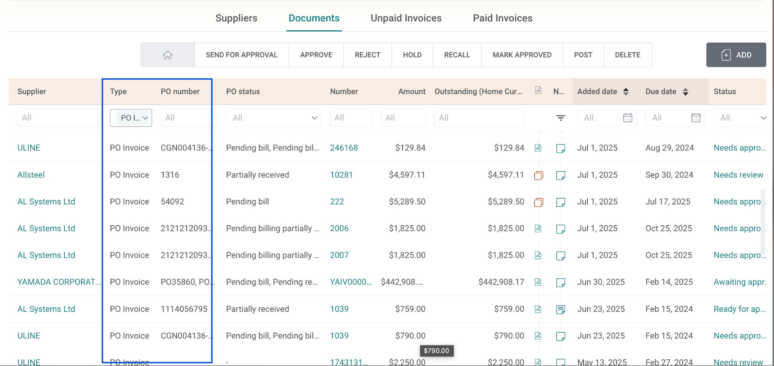Click the Amount column header
This screenshot has width=774, height=366.
[412, 91]
